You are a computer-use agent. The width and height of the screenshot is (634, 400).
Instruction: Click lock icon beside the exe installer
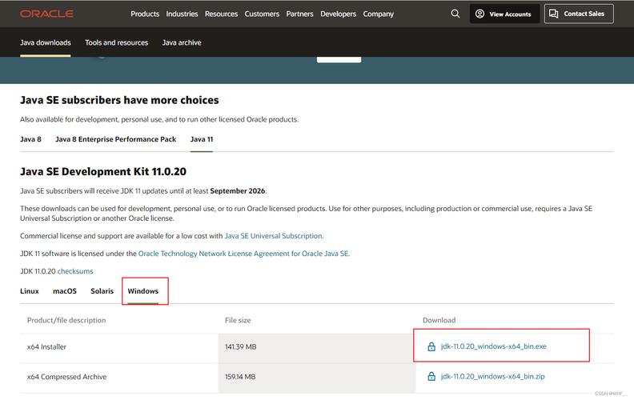point(431,346)
